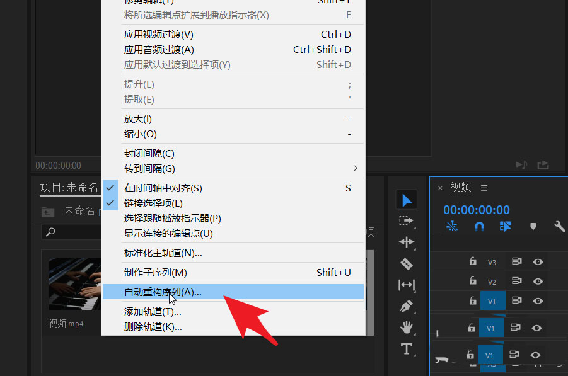Open the 视频 timeline panel menu
568x376 pixels.
pyautogui.click(x=484, y=188)
